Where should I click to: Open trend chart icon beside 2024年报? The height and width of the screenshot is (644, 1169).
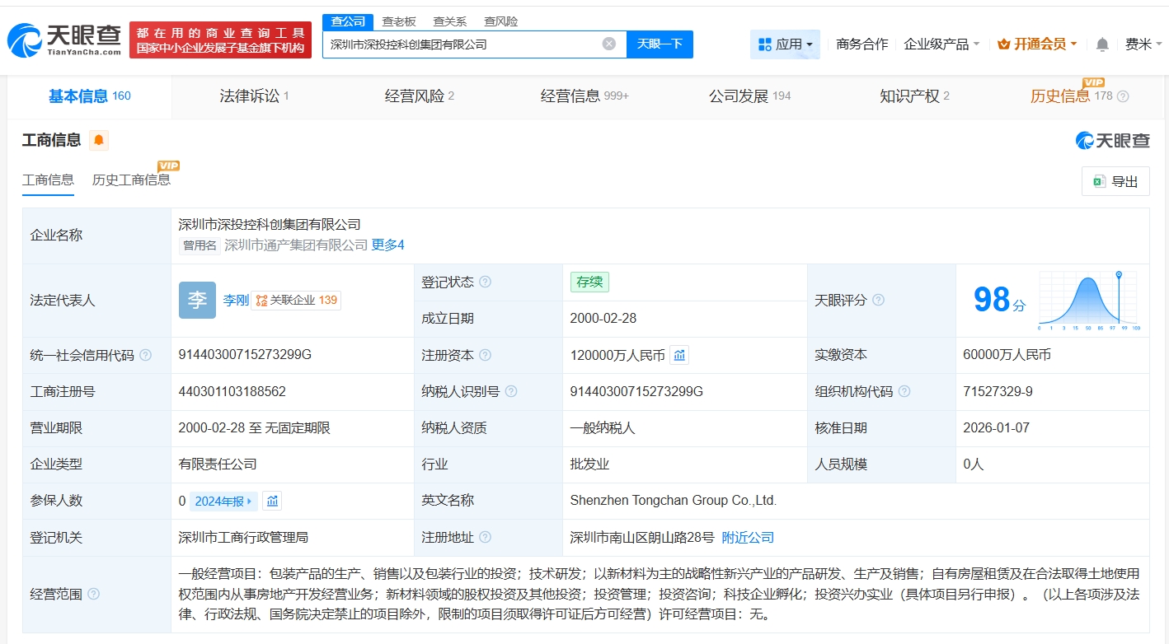click(x=272, y=501)
